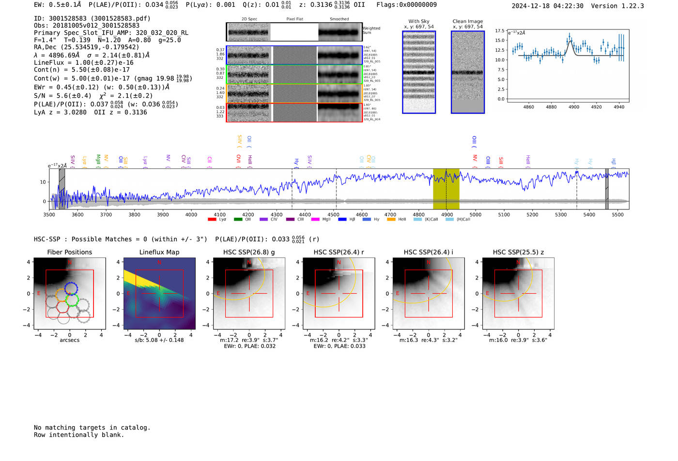Click 'Row intentionally blank.' text
678x461 pixels.
[79, 435]
